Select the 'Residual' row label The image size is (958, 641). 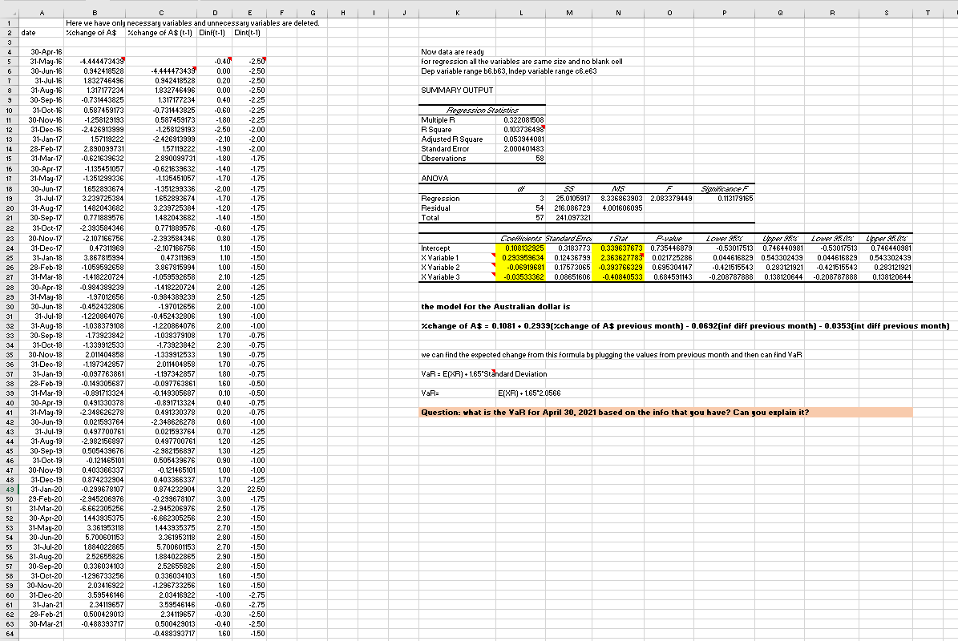(457, 208)
